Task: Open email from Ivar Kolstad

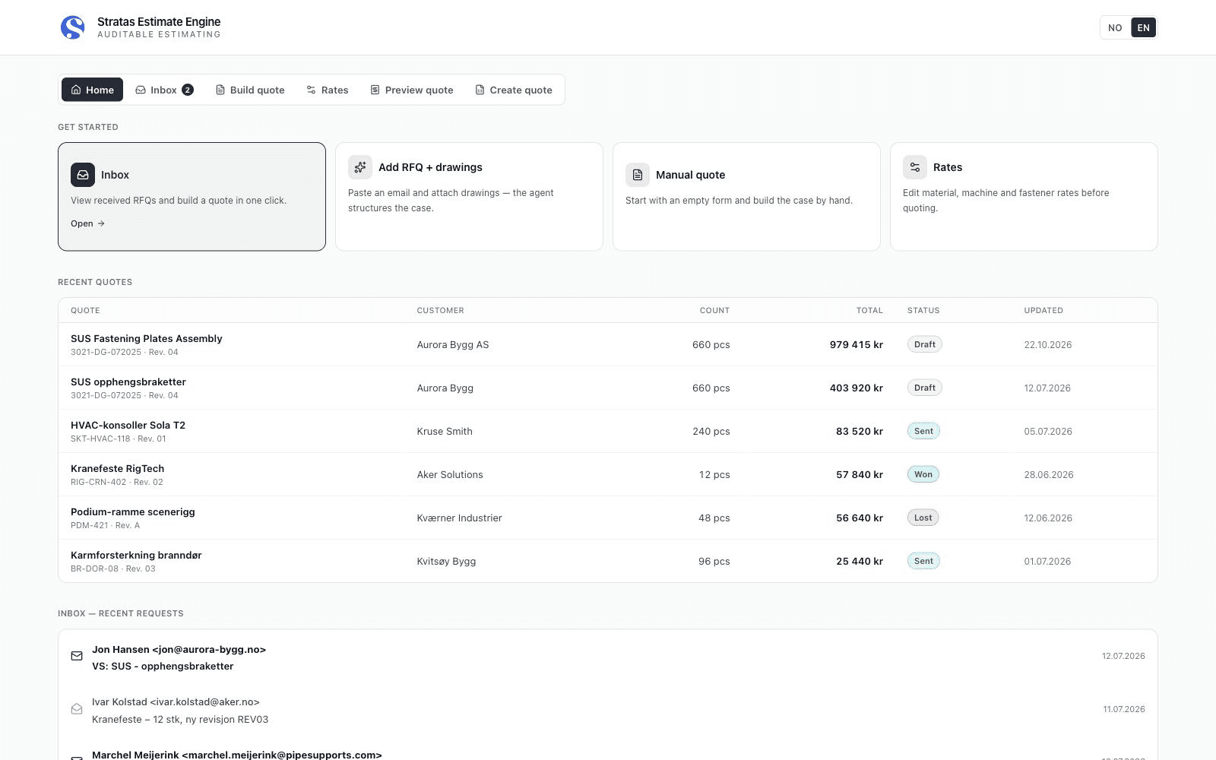Action: (607, 710)
